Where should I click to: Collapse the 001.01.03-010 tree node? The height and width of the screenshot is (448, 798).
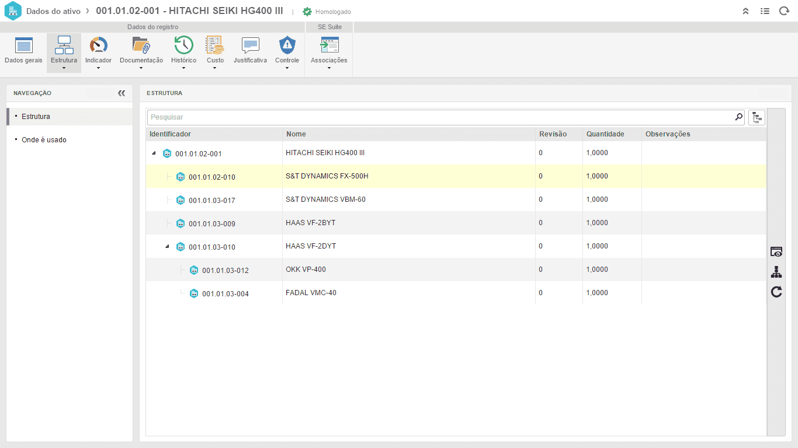click(167, 247)
